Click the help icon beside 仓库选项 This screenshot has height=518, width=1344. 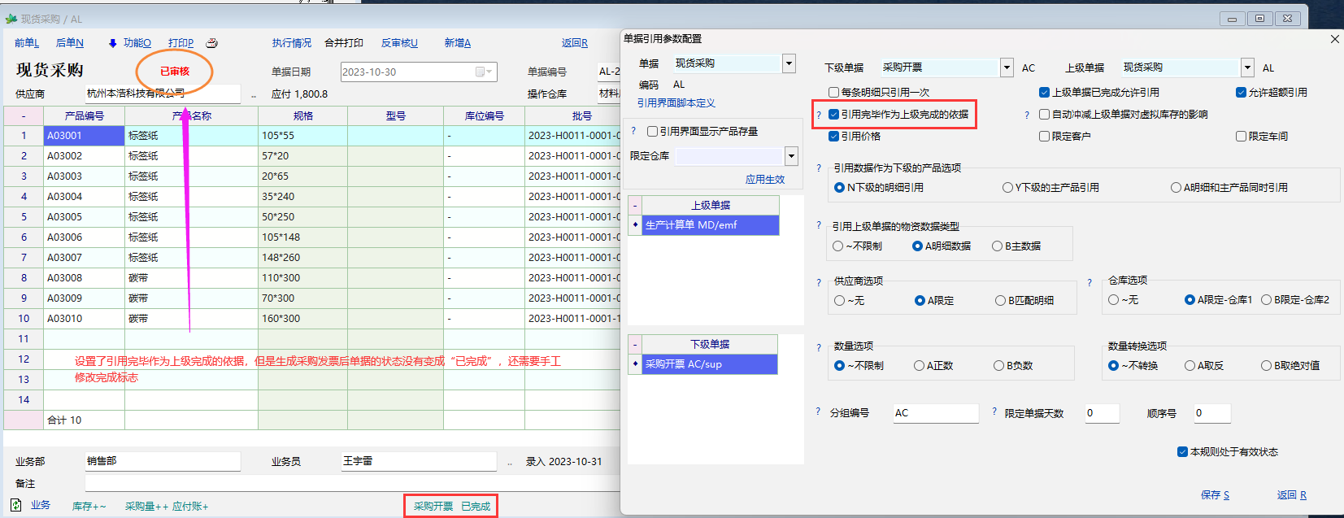1090,283
